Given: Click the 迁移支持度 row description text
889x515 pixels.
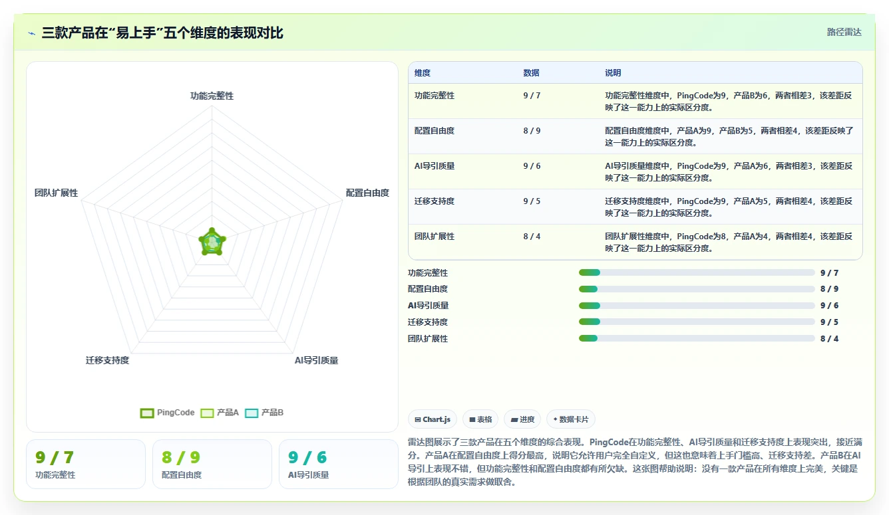Looking at the screenshot, I should 729,207.
